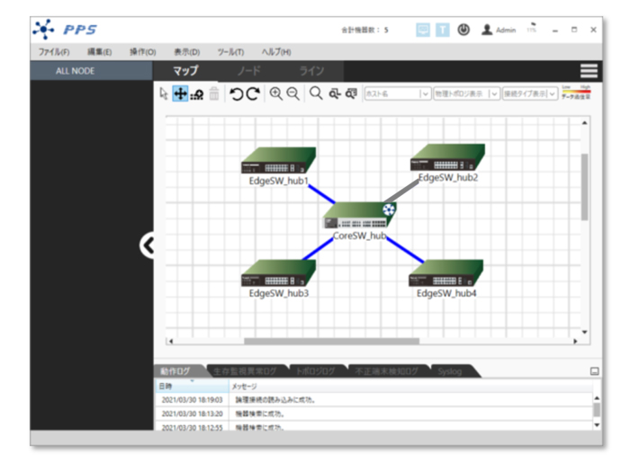Select the 生存監視異常ログ tab

coord(245,371)
